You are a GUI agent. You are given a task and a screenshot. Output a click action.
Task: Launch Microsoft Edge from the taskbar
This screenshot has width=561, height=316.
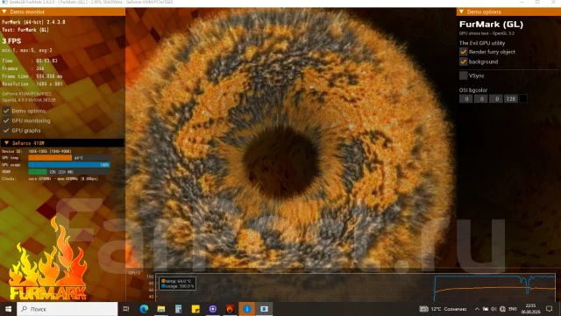point(144,309)
